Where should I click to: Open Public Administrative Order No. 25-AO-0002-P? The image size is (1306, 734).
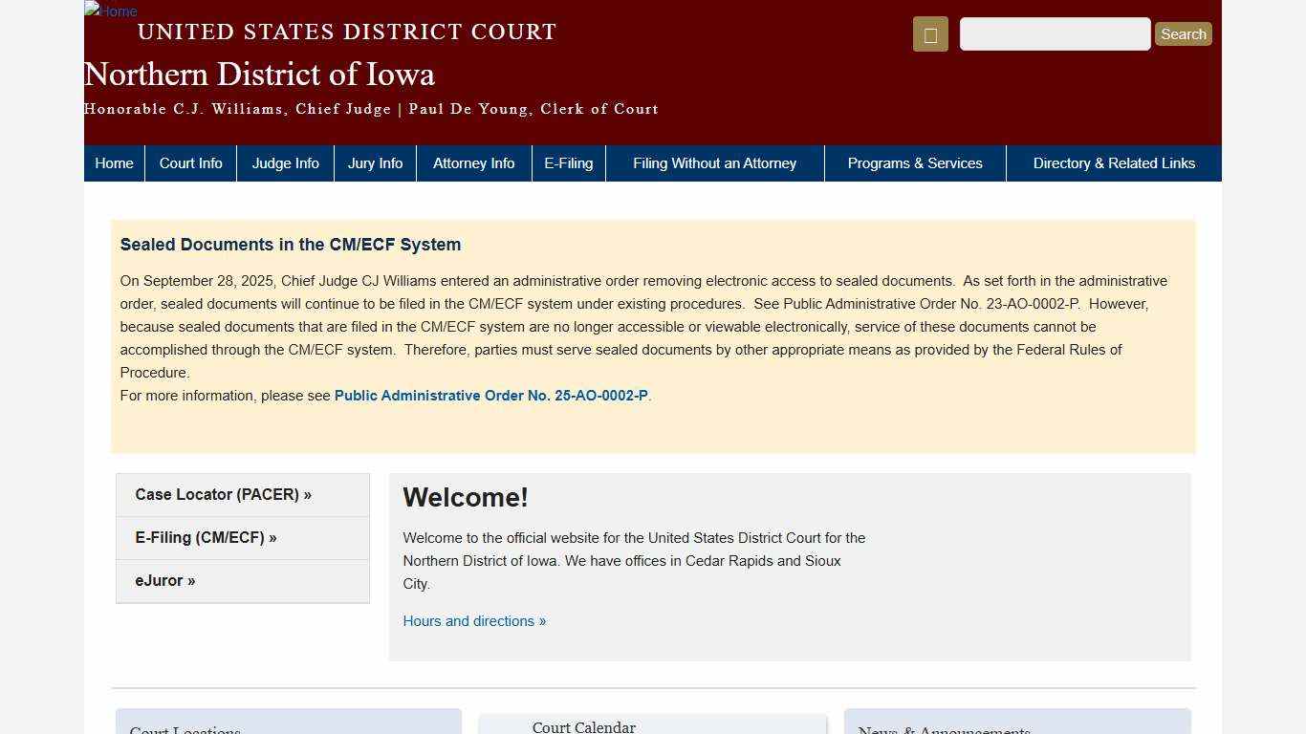[490, 395]
